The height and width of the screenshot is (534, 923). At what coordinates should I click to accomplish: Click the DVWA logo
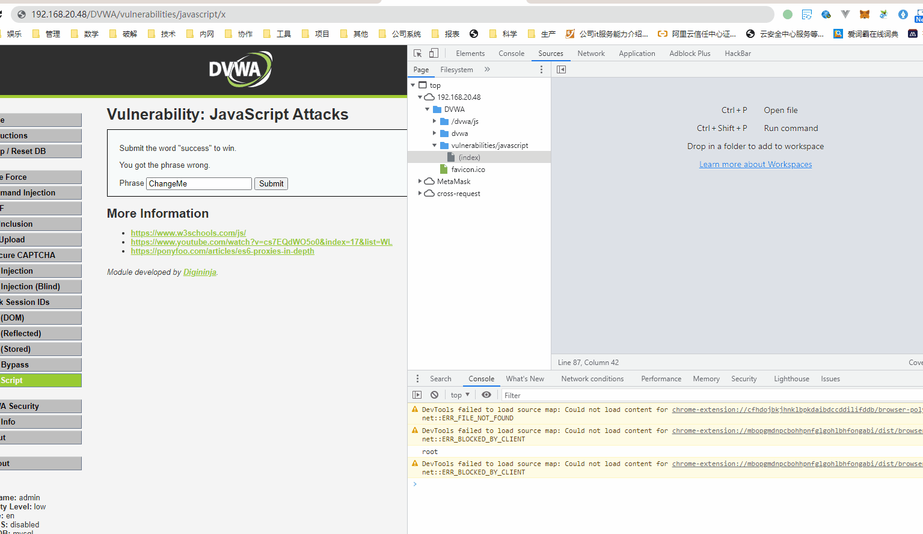click(241, 69)
